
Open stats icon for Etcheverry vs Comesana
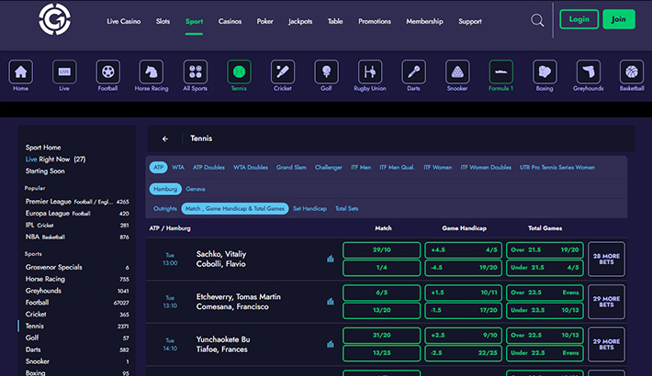pyautogui.click(x=331, y=302)
